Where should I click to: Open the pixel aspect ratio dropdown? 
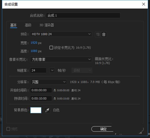point(61,59)
